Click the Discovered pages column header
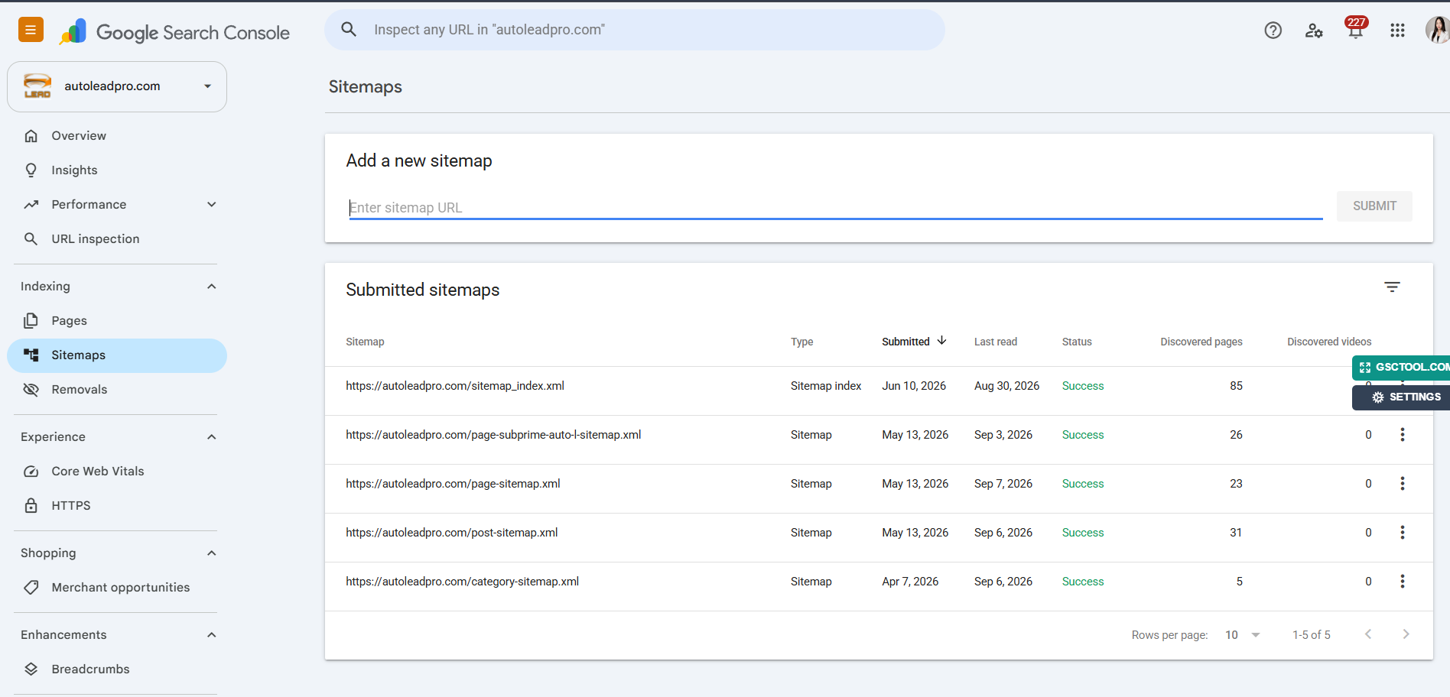The image size is (1450, 697). coord(1201,342)
